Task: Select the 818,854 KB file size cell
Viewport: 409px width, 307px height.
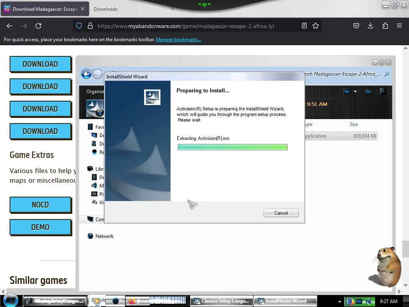Action: (365, 136)
